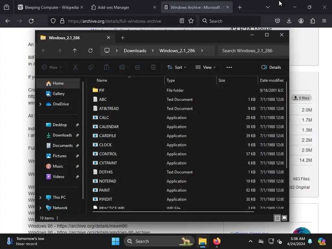Click the Explorer forward arrow
Screen dimensions: 332x249
59,51
